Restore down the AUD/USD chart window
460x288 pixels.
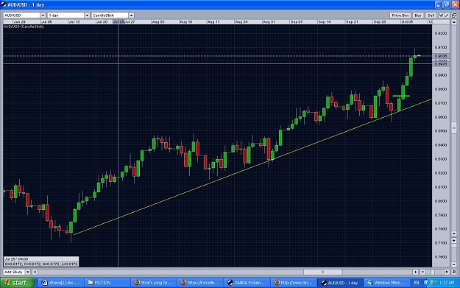pyautogui.click(x=447, y=4)
